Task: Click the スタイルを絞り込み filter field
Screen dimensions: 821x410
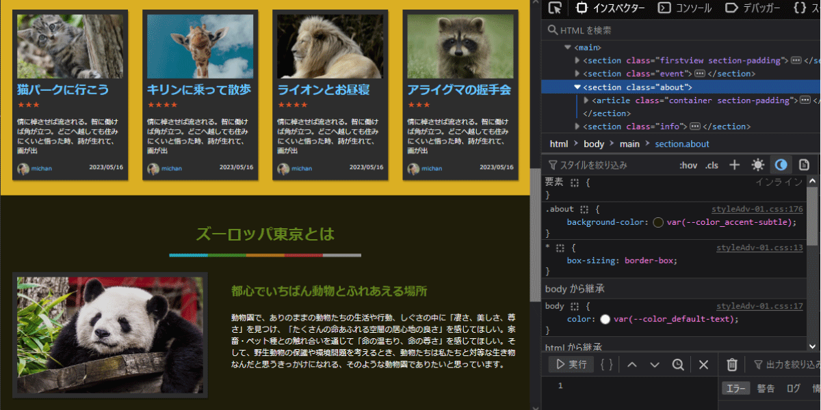Action: click(x=609, y=165)
